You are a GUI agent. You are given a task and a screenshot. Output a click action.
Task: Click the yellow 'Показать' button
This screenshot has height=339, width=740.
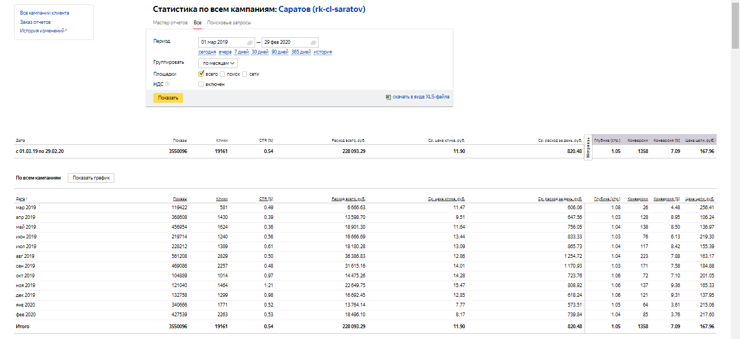point(168,98)
